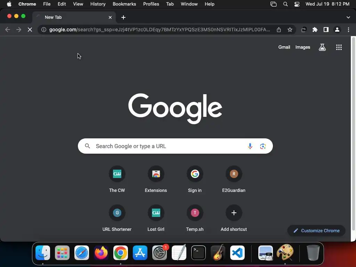Image resolution: width=356 pixels, height=267 pixels.
Task: Open the Profiles menu
Action: click(151, 4)
